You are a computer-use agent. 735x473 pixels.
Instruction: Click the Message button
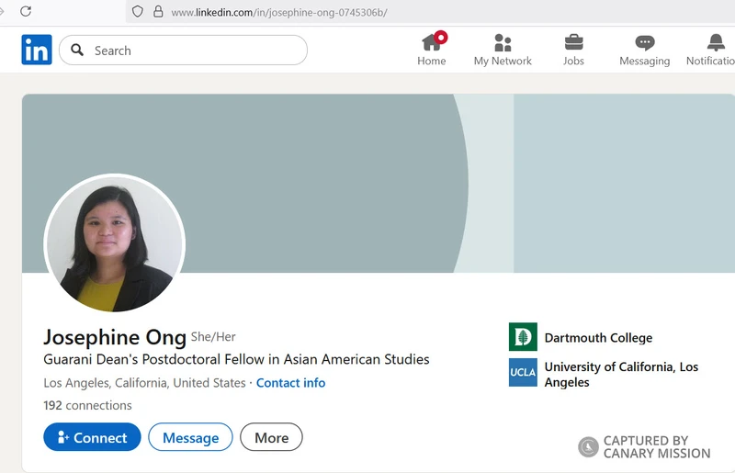point(190,437)
